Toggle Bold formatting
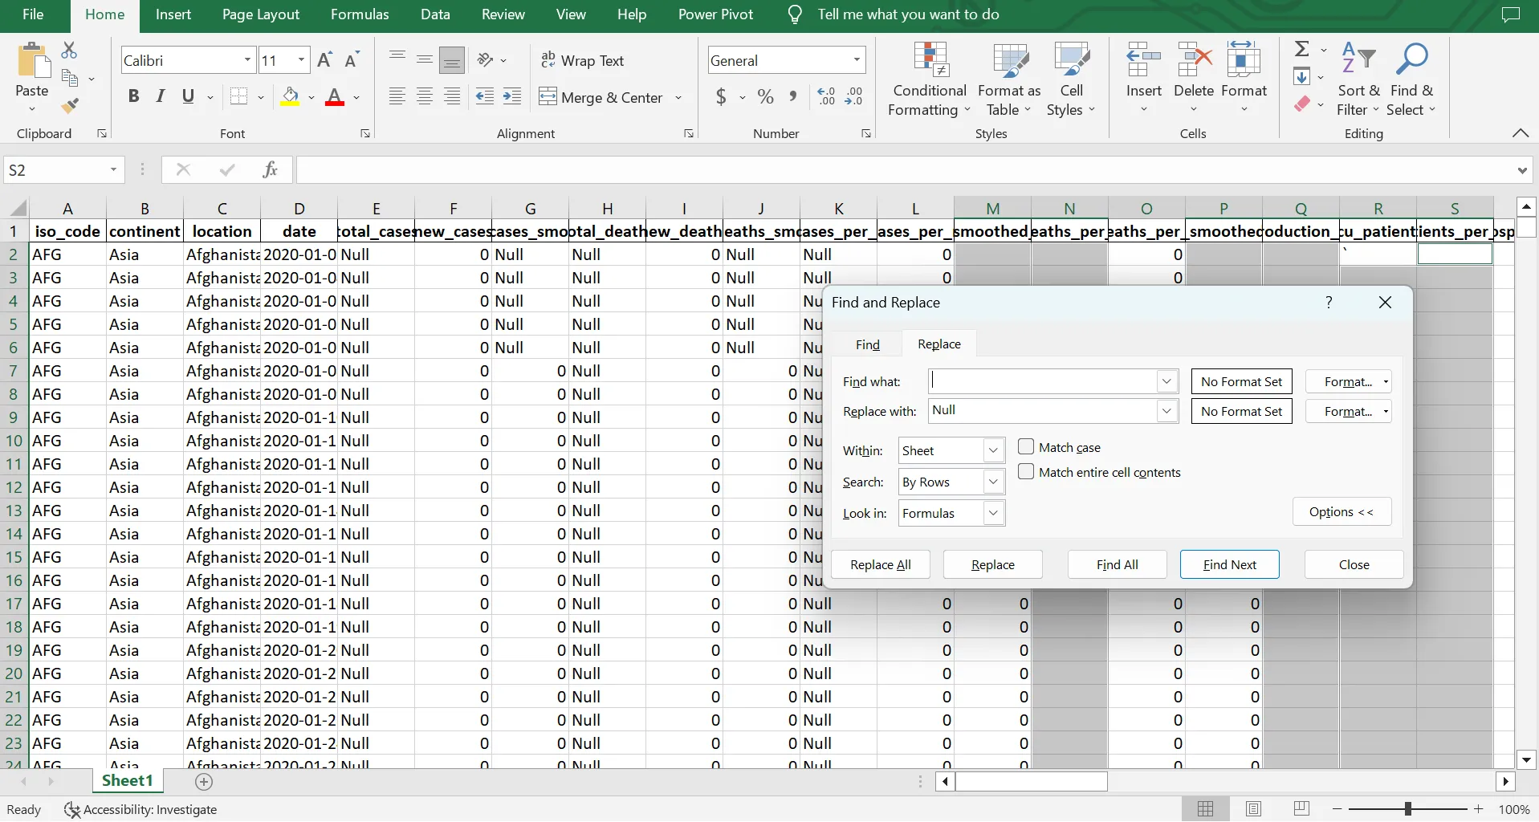 pyautogui.click(x=133, y=97)
